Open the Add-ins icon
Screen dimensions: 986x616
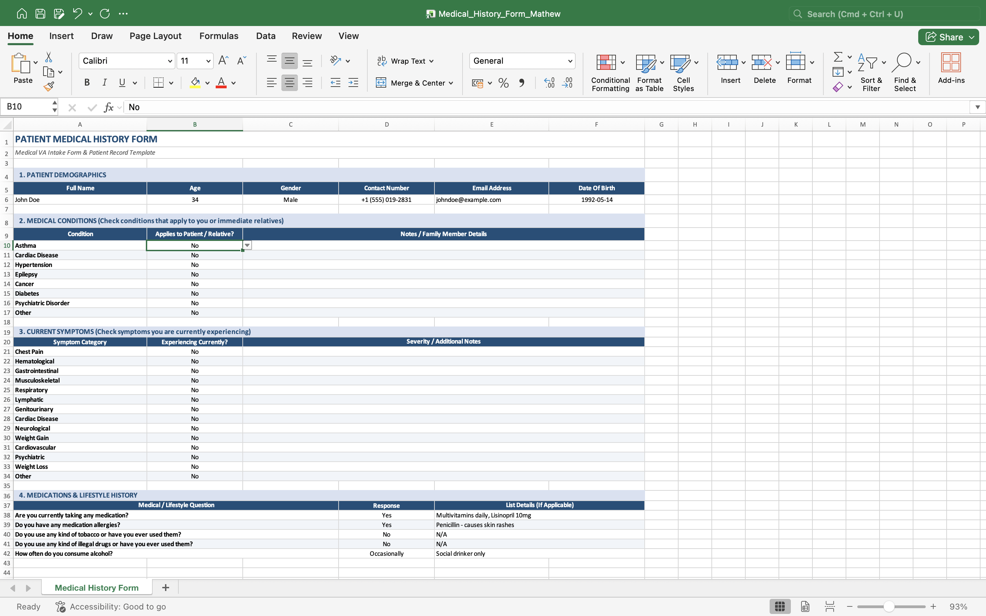tap(951, 68)
